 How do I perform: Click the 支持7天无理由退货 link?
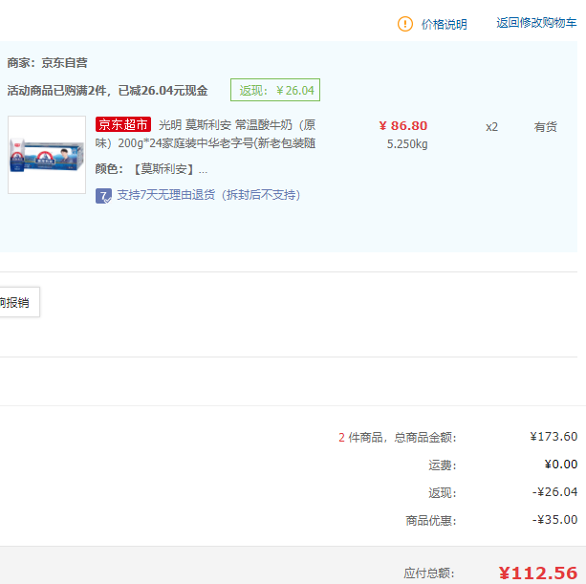[x=208, y=195]
